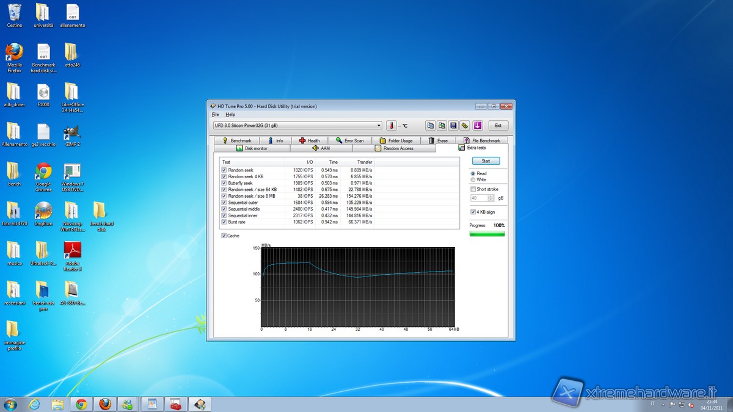Image resolution: width=733 pixels, height=412 pixels.
Task: Click the copy to clipboard toolbar icon
Action: point(431,126)
